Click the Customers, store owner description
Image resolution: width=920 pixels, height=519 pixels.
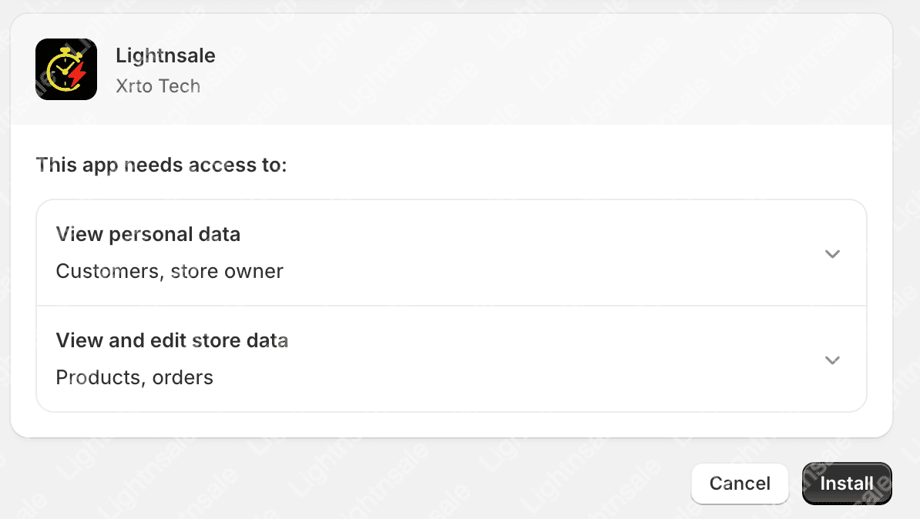point(170,271)
